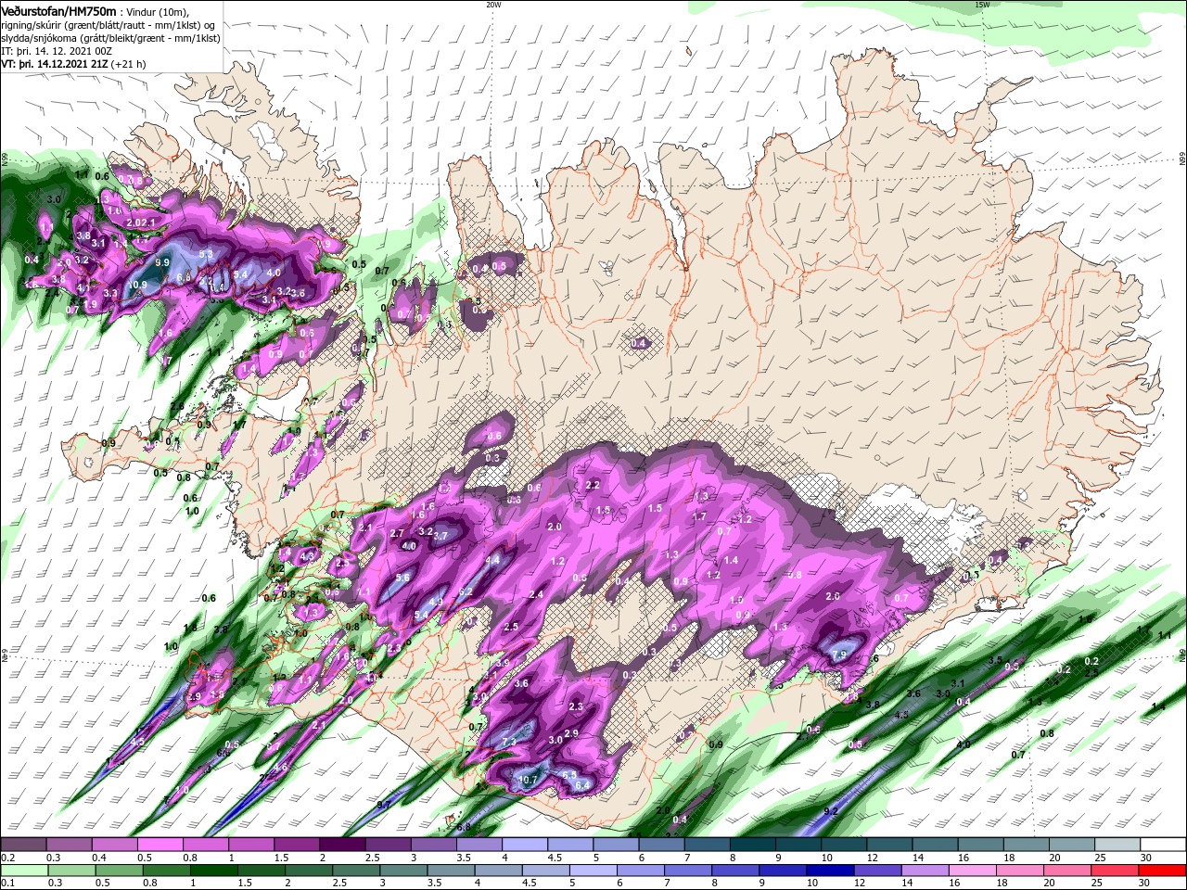
Task: Click the bright pink swatch in the snow legend
Action: click(160, 845)
